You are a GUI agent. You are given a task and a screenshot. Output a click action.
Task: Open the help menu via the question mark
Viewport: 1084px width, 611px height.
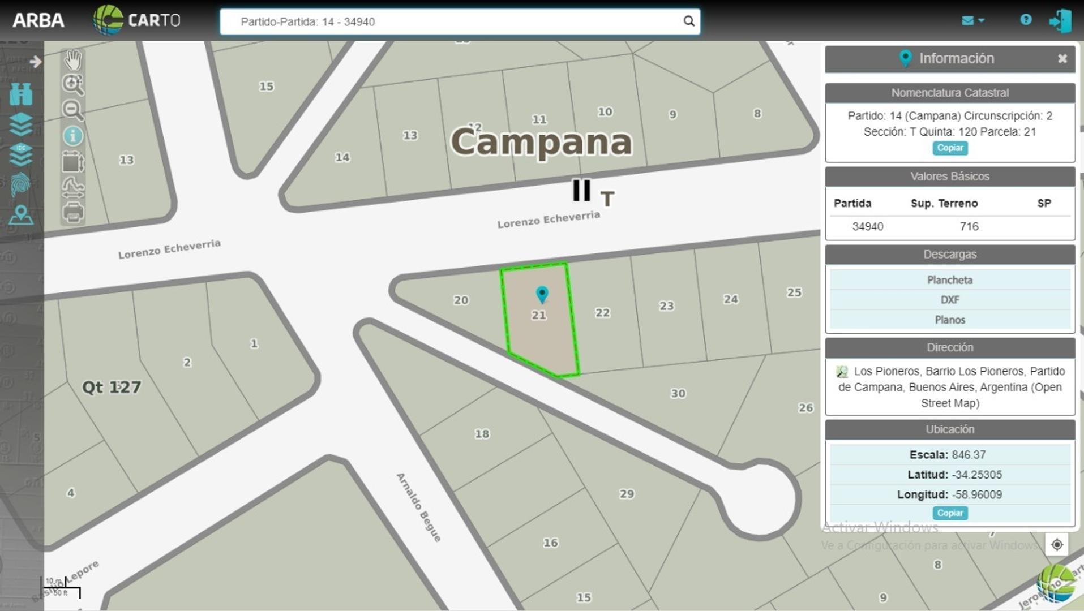pyautogui.click(x=1026, y=20)
